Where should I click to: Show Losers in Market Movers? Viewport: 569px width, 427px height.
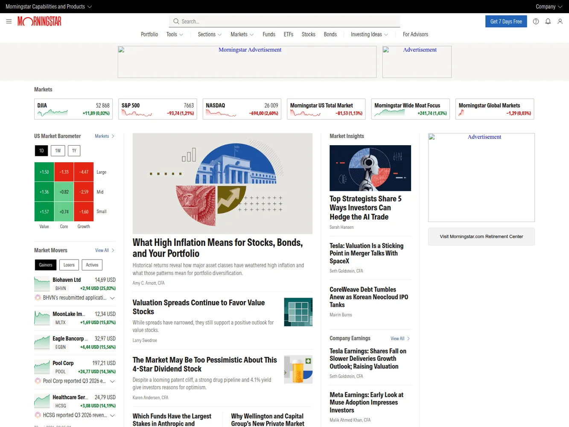pyautogui.click(x=69, y=265)
